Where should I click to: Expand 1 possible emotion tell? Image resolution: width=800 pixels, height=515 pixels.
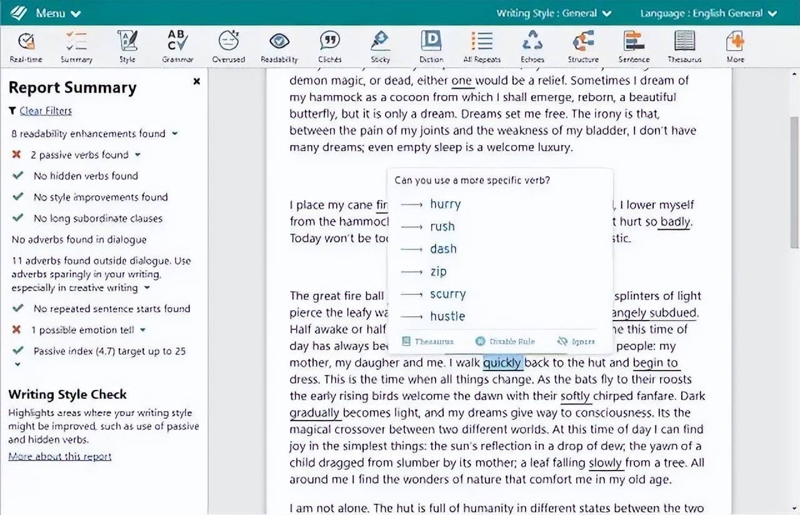point(142,330)
